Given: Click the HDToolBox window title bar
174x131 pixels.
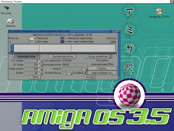Looking at the screenshot, I should click(x=58, y=31).
